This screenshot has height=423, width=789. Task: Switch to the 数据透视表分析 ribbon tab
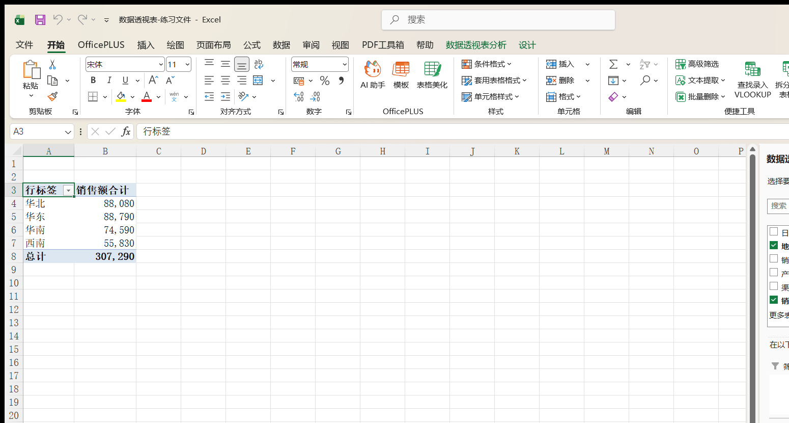click(476, 45)
